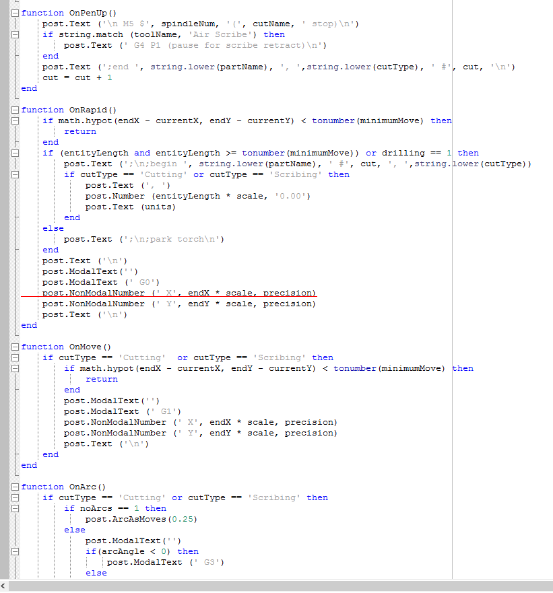
Task: Click the line 'cut = cut + 1'
Action: (x=77, y=77)
